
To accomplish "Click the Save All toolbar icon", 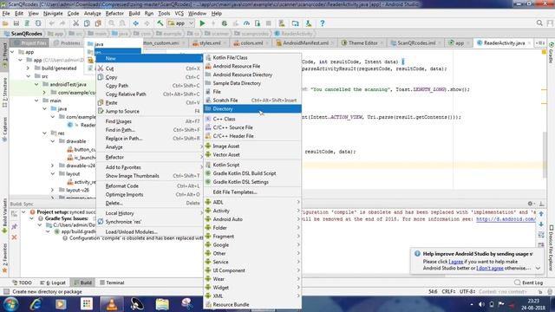I will (x=16, y=23).
